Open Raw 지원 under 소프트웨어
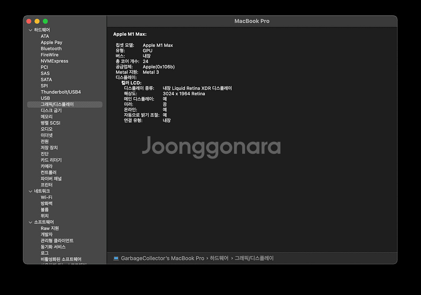Screen dimensions: 421x295 point(50,228)
